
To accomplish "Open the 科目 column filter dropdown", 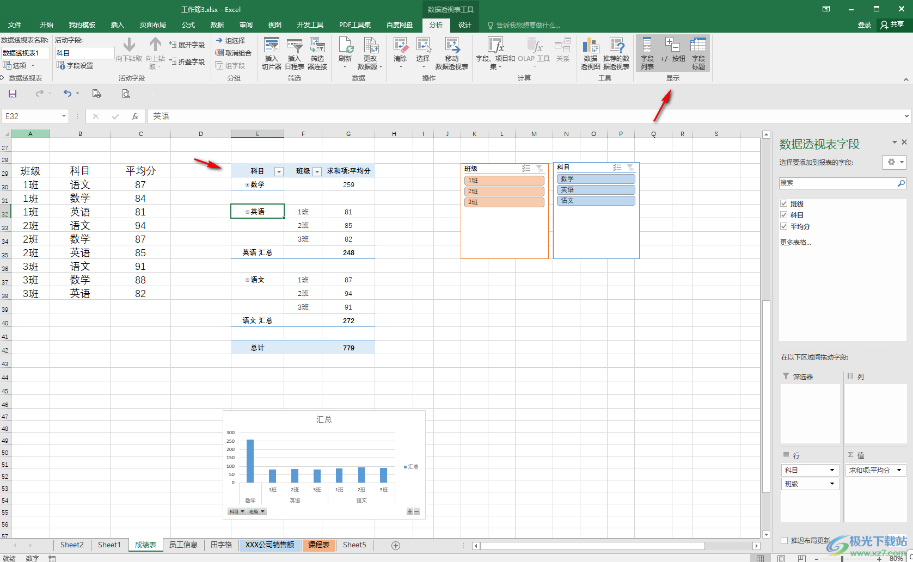I will 279,171.
